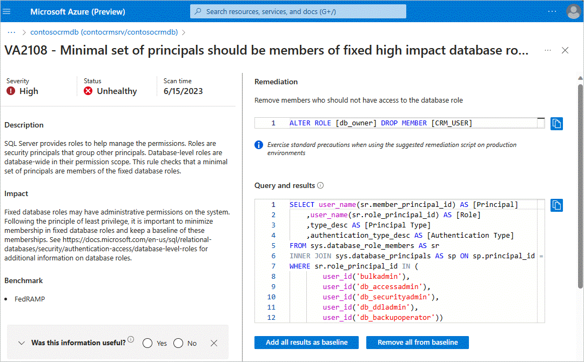
Task: Copy the query text to clipboard
Action: pos(556,205)
